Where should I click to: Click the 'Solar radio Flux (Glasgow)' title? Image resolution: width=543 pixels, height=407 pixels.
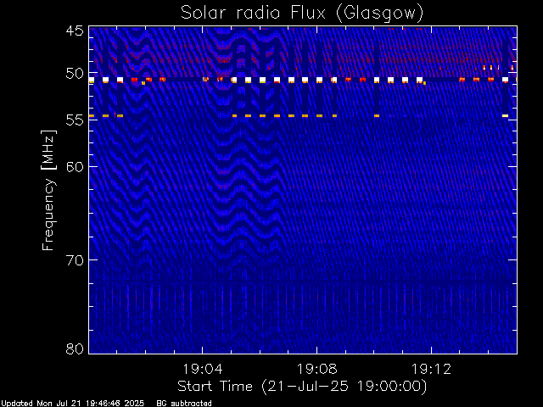click(x=302, y=14)
